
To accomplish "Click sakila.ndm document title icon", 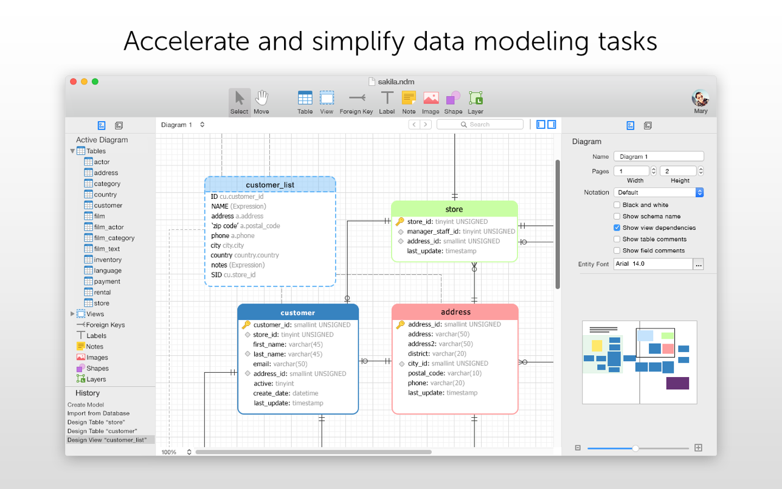I will pyautogui.click(x=372, y=81).
